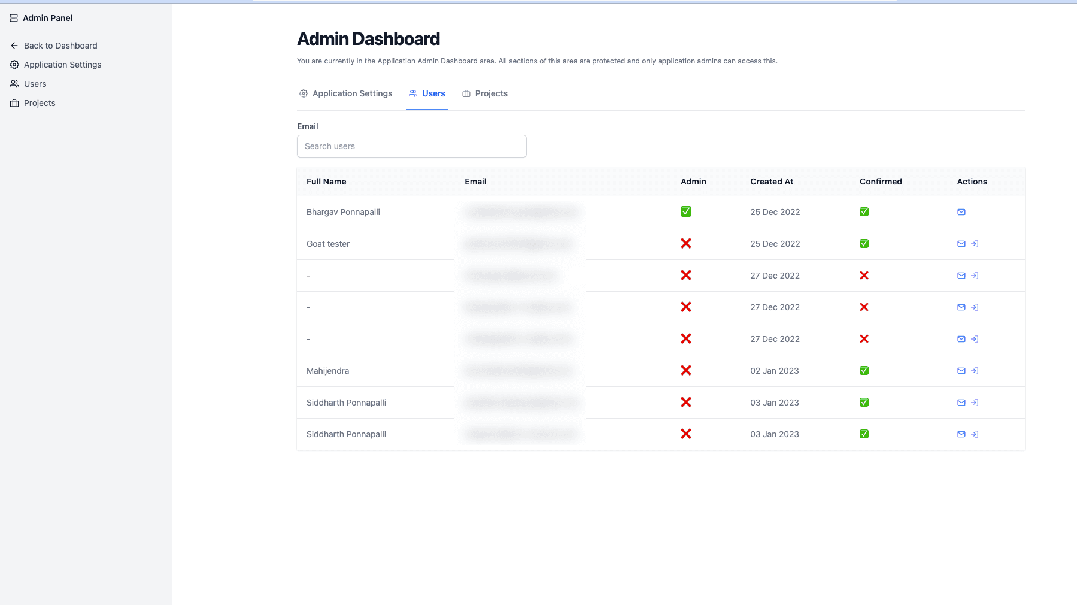
Task: Click the login-as icon in Mahijendra's row
Action: pyautogui.click(x=975, y=371)
